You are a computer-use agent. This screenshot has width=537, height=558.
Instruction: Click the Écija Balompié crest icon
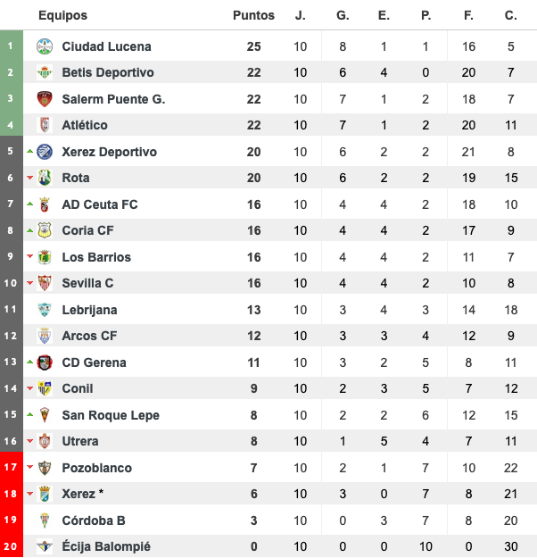45,546
